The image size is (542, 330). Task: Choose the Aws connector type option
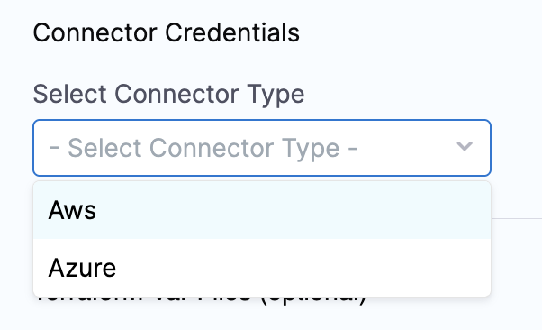(262, 210)
